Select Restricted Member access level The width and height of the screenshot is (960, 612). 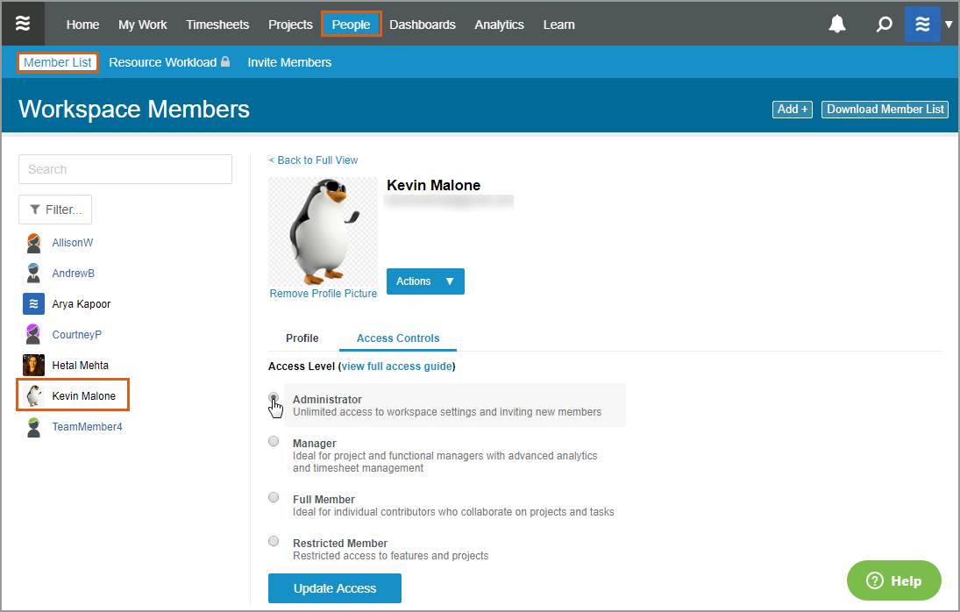(x=273, y=541)
